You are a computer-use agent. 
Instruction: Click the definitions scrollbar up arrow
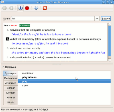(109, 24)
